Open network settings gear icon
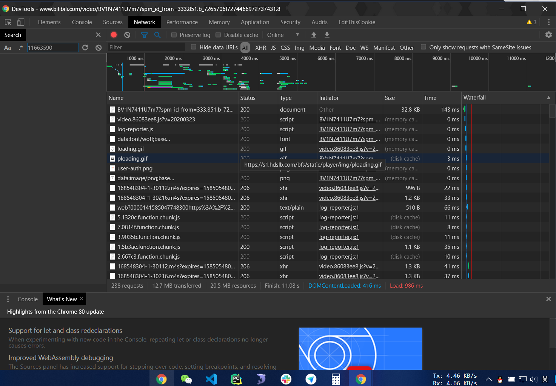This screenshot has width=556, height=386. 548,35
